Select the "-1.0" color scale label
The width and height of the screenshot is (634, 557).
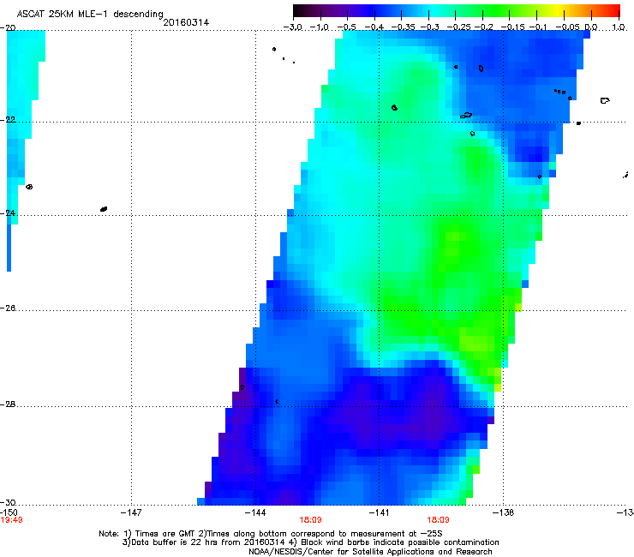tap(320, 27)
